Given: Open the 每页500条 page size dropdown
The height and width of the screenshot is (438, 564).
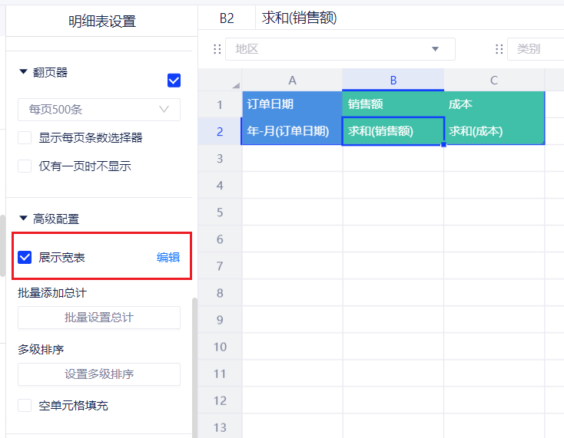Looking at the screenshot, I should point(99,110).
